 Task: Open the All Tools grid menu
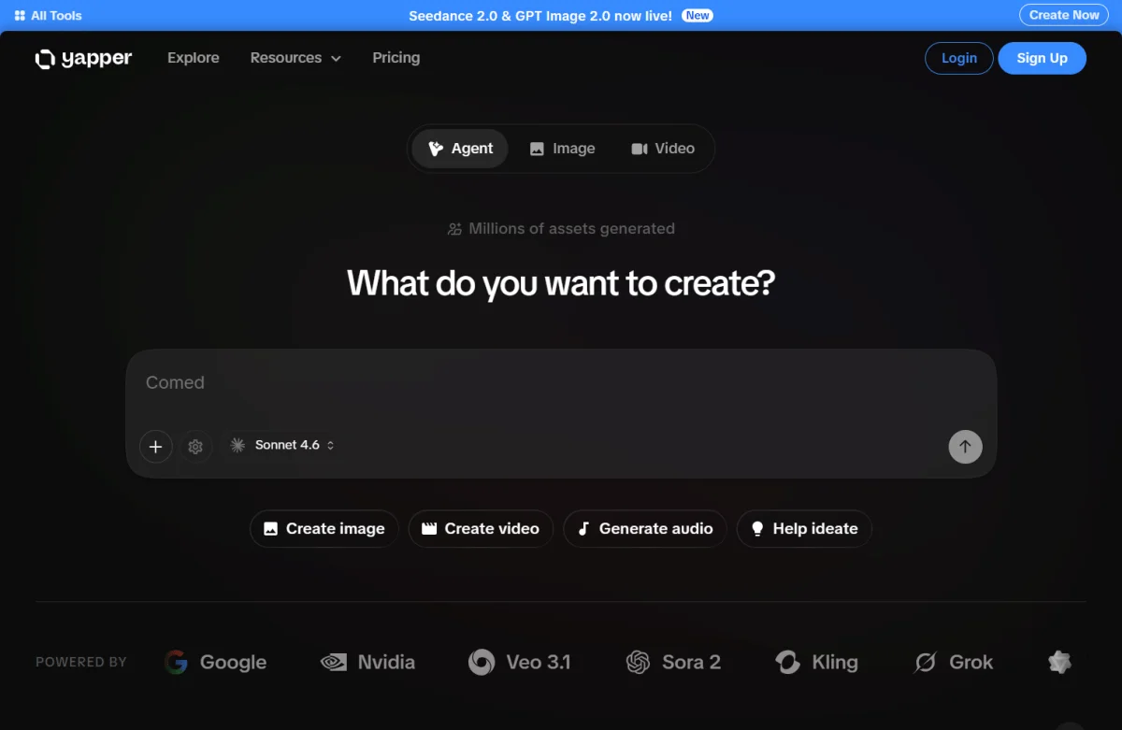48,16
